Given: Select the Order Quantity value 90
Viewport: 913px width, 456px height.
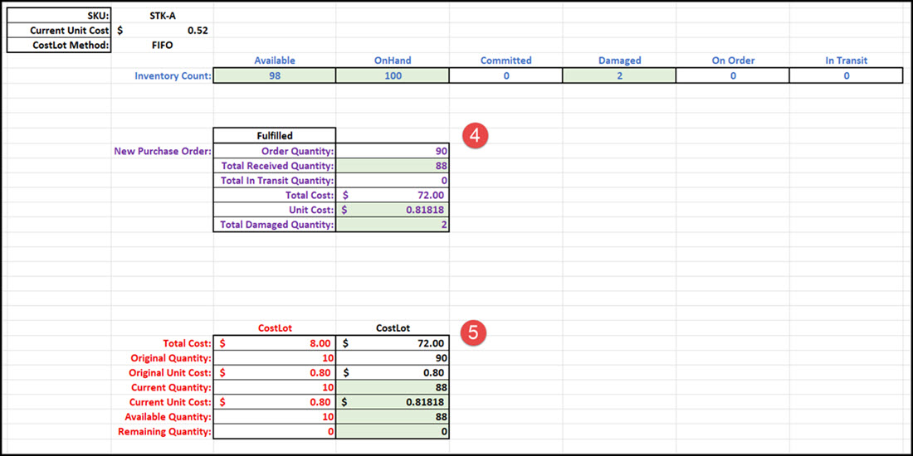Looking at the screenshot, I should [x=393, y=151].
